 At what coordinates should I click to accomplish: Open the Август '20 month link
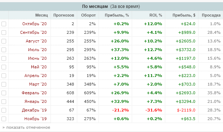pos(36,41)
